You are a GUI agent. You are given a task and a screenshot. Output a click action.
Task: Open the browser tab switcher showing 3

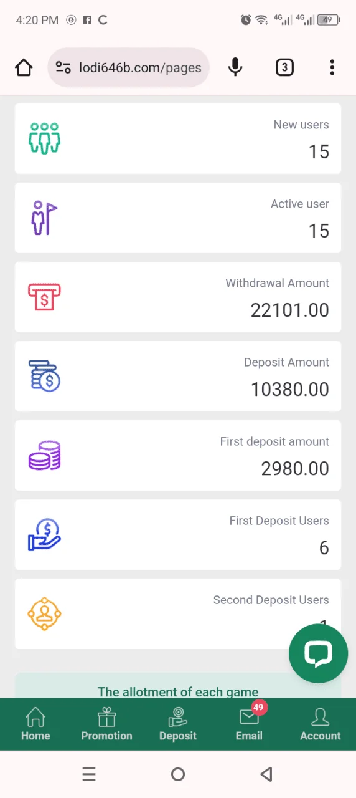pos(284,67)
